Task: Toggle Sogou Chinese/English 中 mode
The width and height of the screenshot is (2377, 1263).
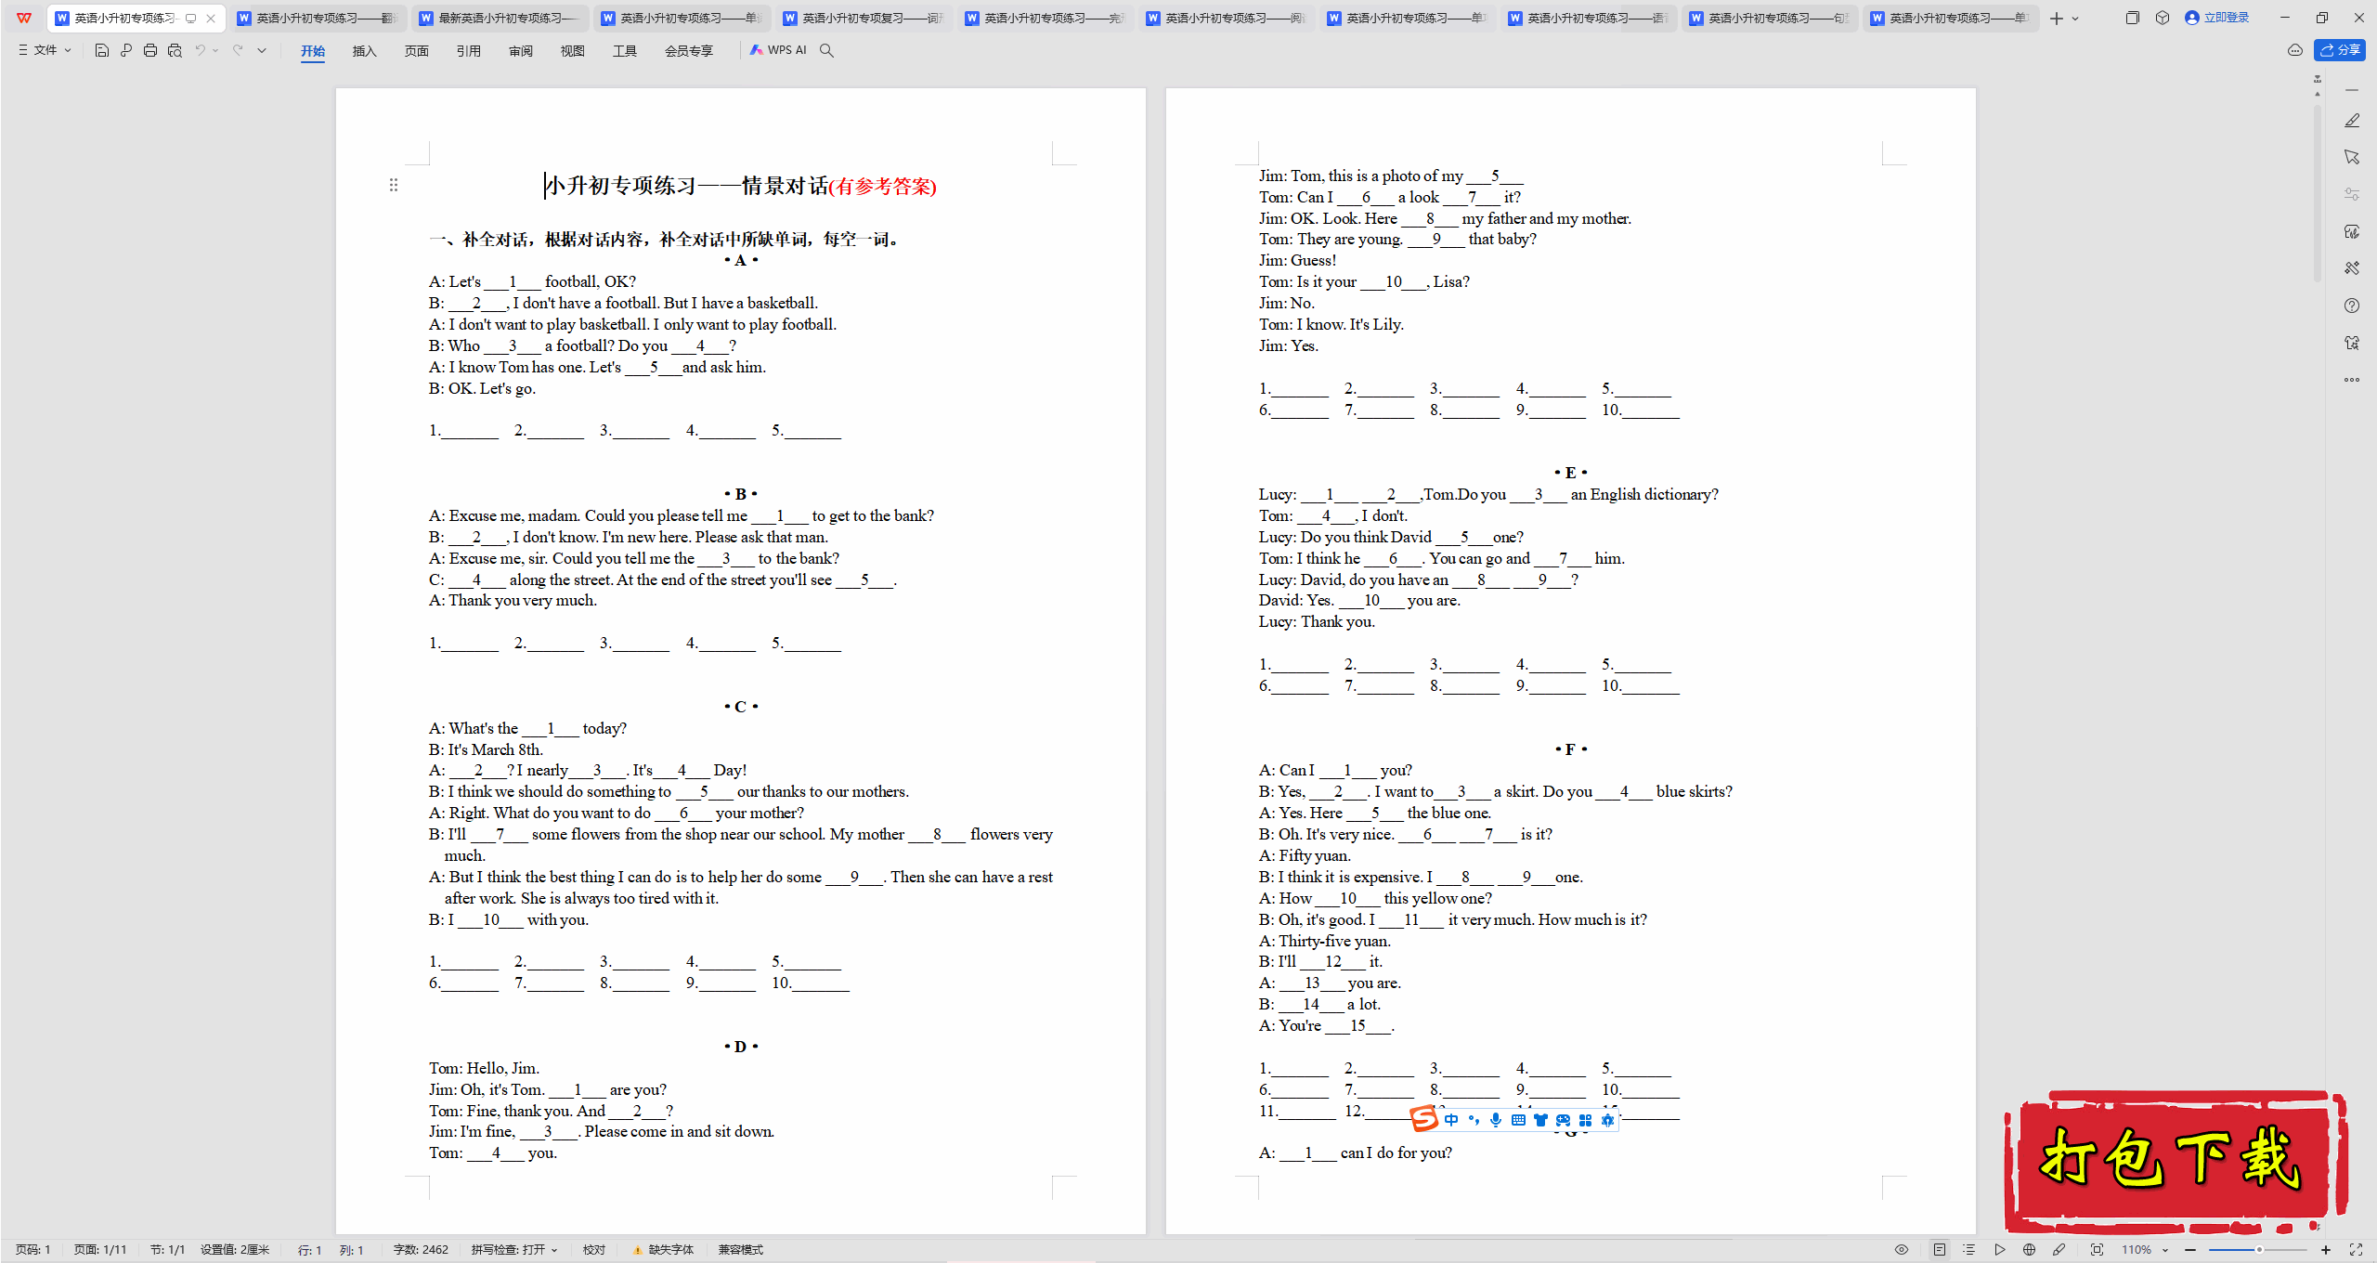Action: [x=1451, y=1120]
